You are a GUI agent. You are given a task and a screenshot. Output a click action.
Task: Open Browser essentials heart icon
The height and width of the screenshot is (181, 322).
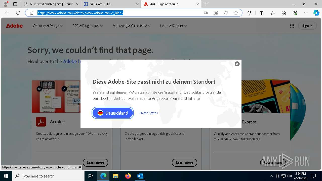coord(295,13)
